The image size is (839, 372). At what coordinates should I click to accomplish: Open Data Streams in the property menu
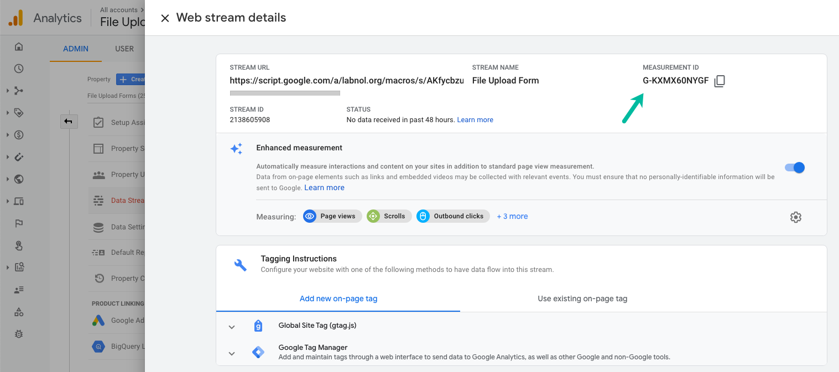tap(117, 201)
